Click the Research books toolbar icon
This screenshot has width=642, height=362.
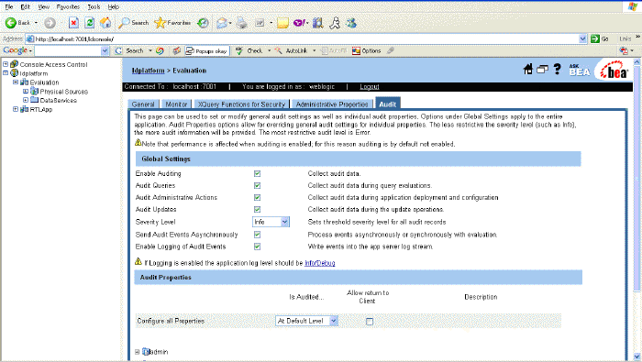click(317, 23)
